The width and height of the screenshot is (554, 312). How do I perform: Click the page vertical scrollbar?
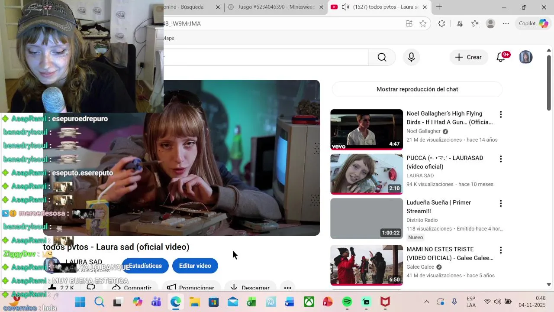click(x=549, y=82)
